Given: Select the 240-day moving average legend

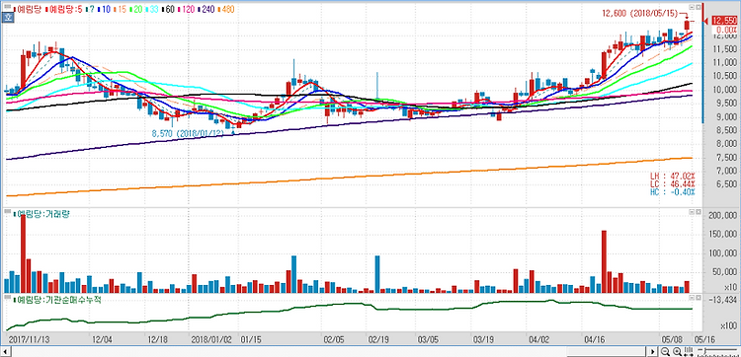Looking at the screenshot, I should pyautogui.click(x=207, y=9).
